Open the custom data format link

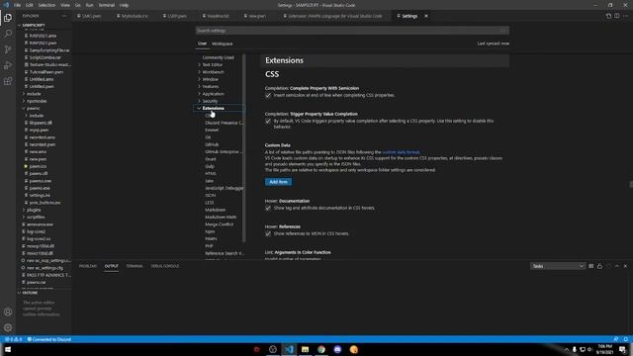click(401, 152)
